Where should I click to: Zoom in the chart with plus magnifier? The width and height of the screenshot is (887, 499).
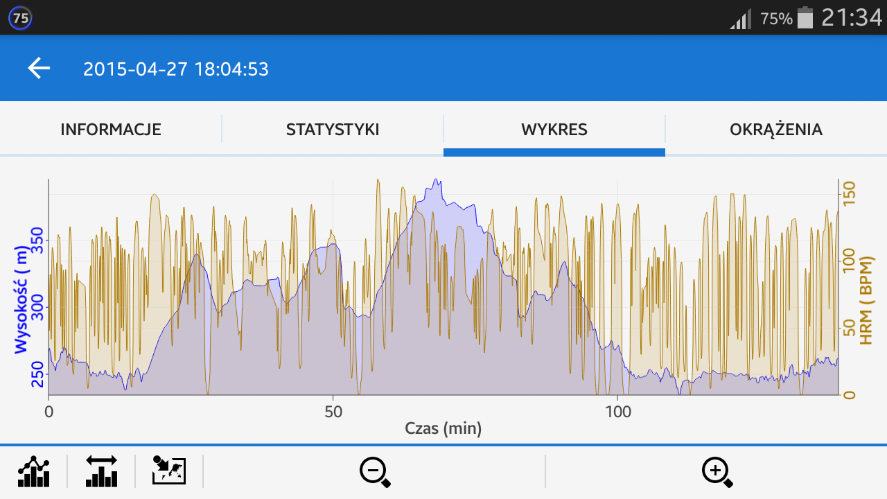tap(717, 472)
